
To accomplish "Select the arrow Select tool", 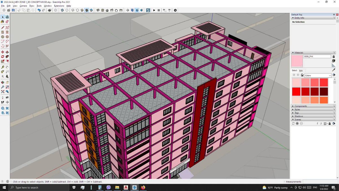I will (3, 17).
